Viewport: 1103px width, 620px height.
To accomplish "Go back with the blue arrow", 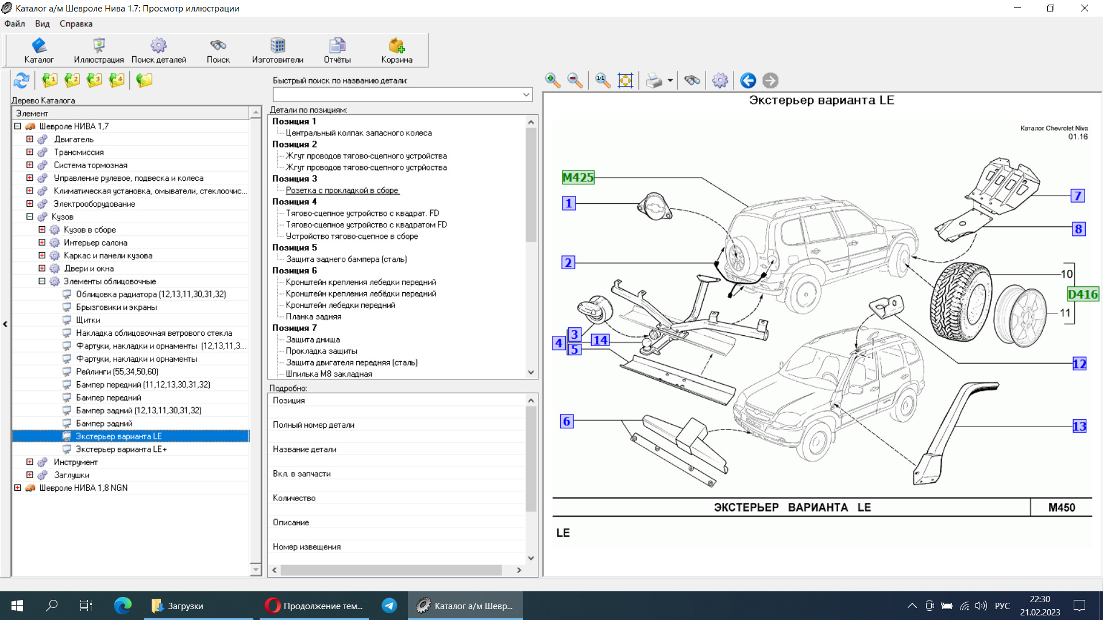I will 747,80.
